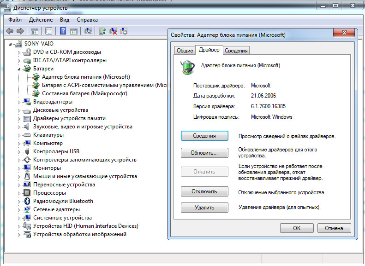Click the Видеоадаптеры category icon

(27, 102)
